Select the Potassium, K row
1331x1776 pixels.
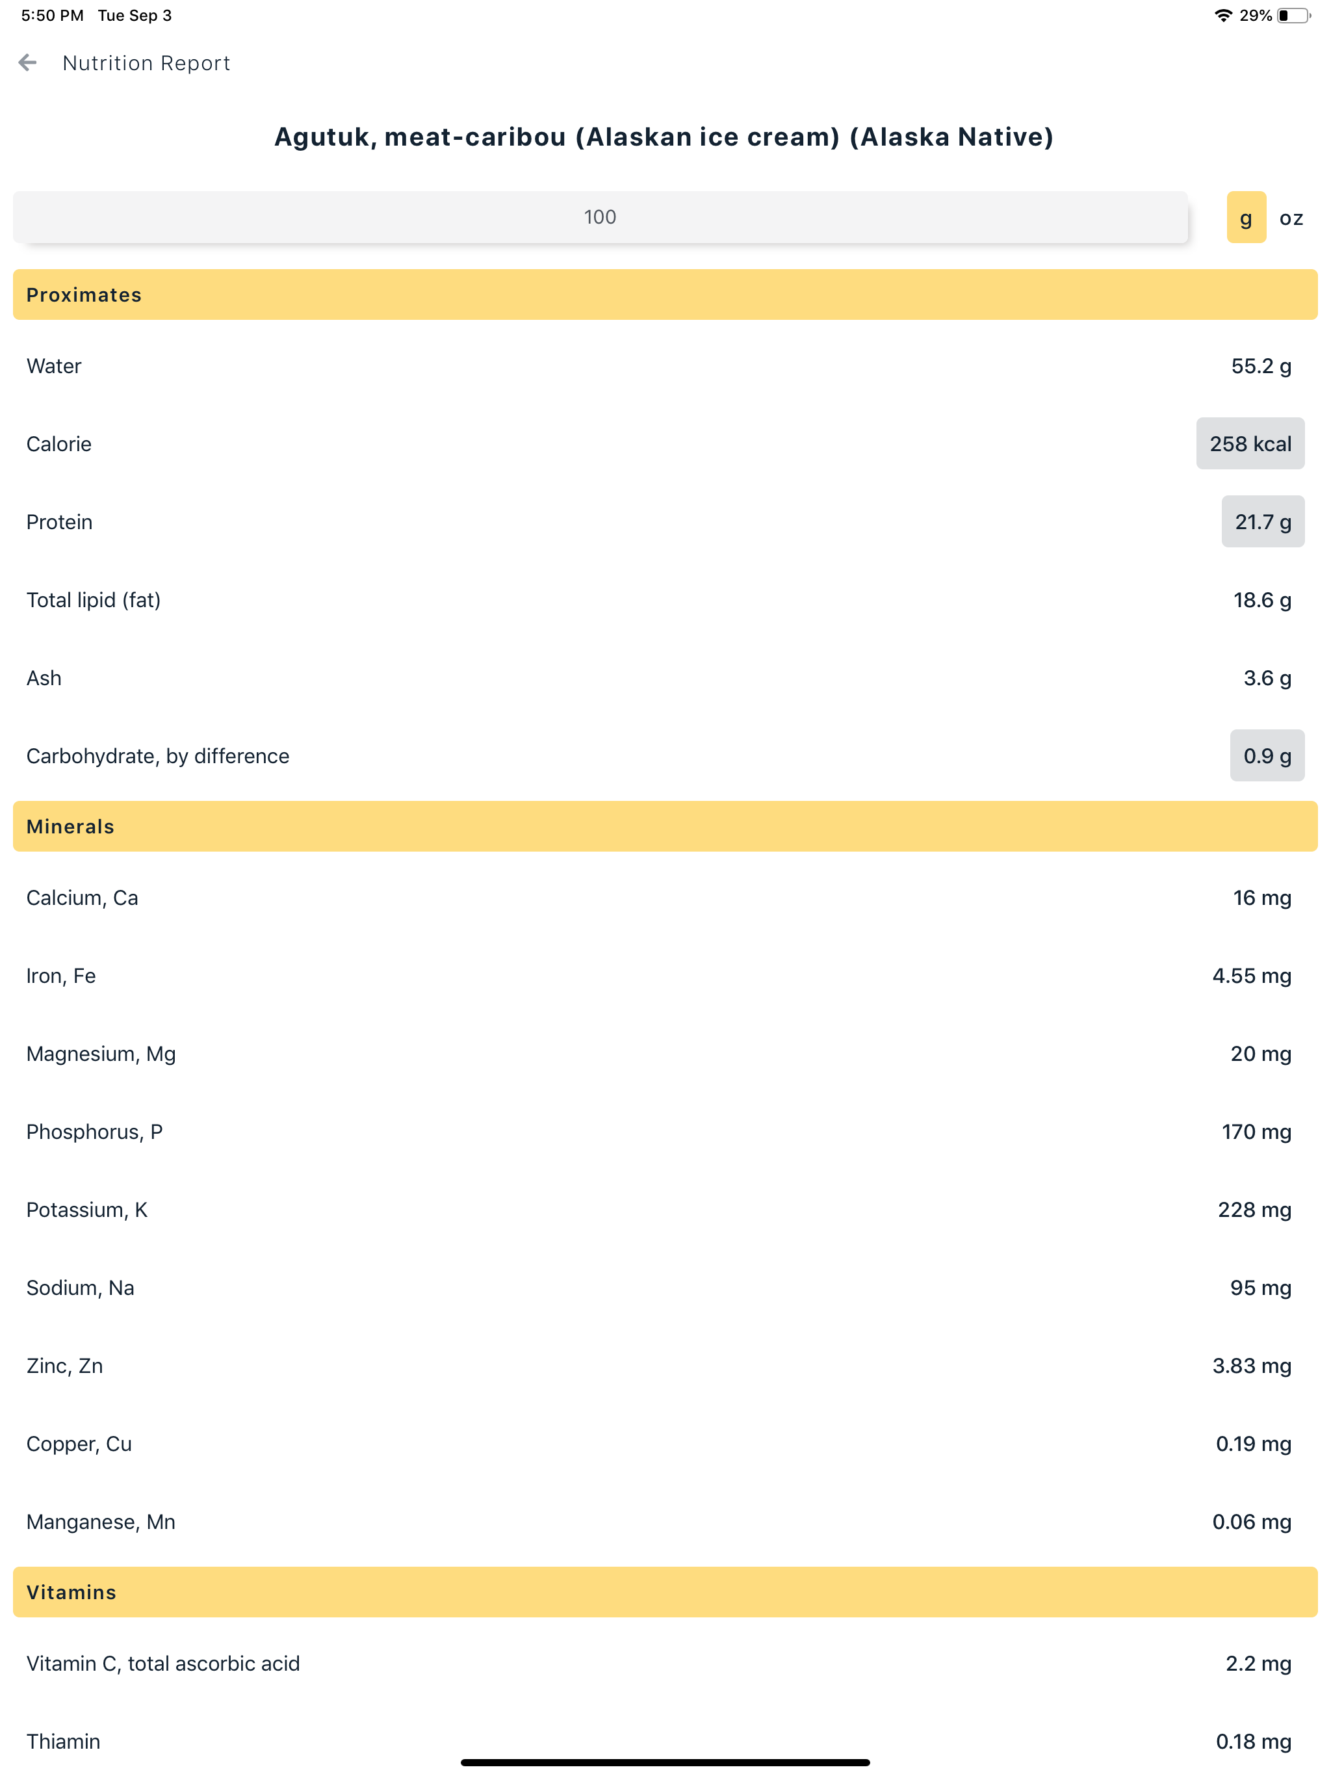(665, 1210)
